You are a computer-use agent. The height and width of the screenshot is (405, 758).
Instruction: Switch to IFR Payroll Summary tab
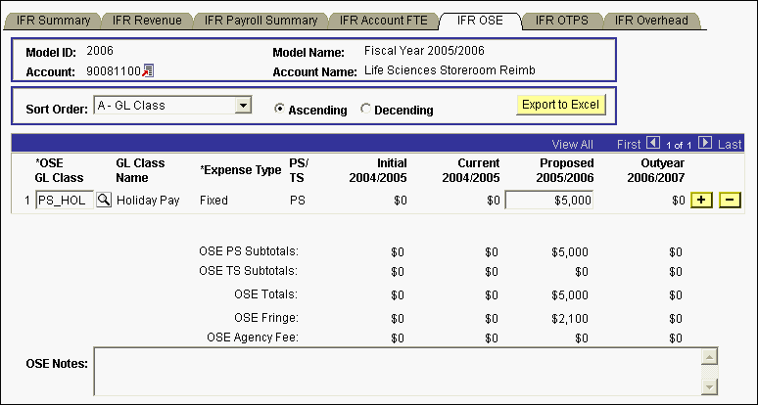(257, 20)
